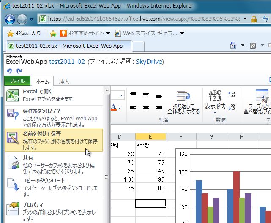
Task: Expand the RSS feeds dropdown arrow
Action: pyautogui.click(x=263, y=45)
